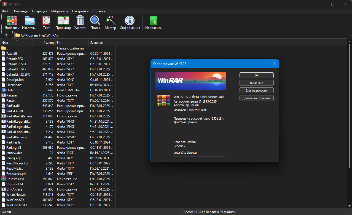Select the License.txt file name

point(14,85)
